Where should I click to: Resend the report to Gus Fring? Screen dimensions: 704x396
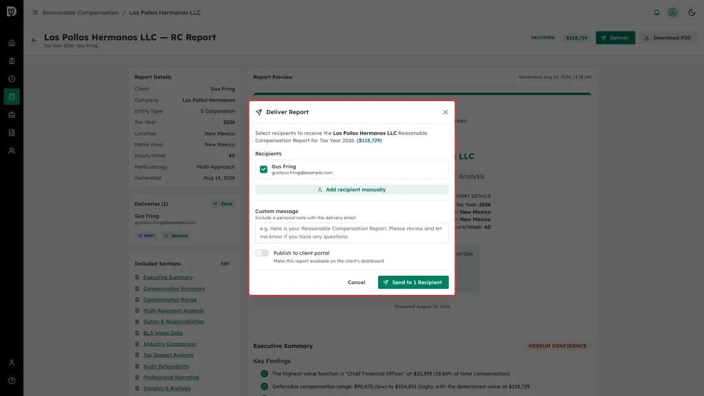175,236
